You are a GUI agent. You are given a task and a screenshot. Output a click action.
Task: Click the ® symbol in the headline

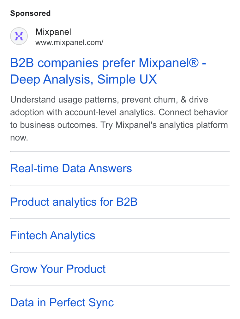click(x=194, y=62)
